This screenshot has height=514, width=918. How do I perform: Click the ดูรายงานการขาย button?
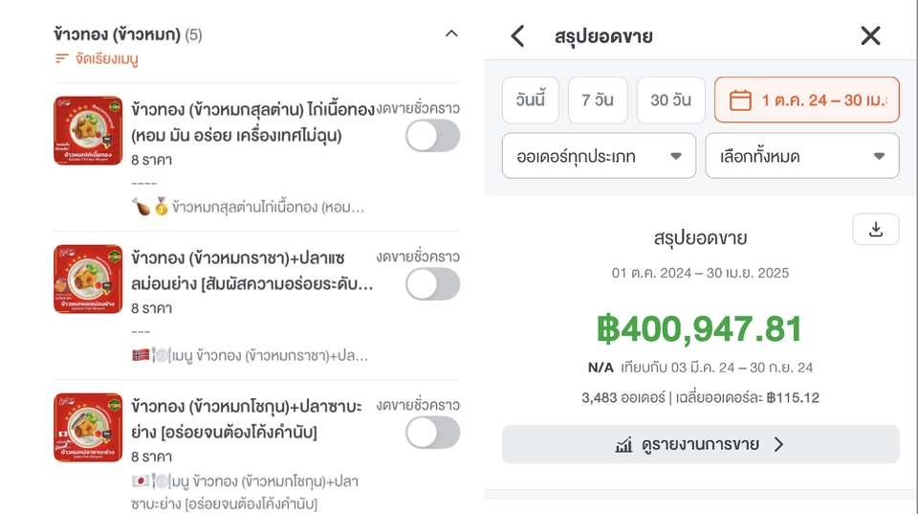pos(700,445)
